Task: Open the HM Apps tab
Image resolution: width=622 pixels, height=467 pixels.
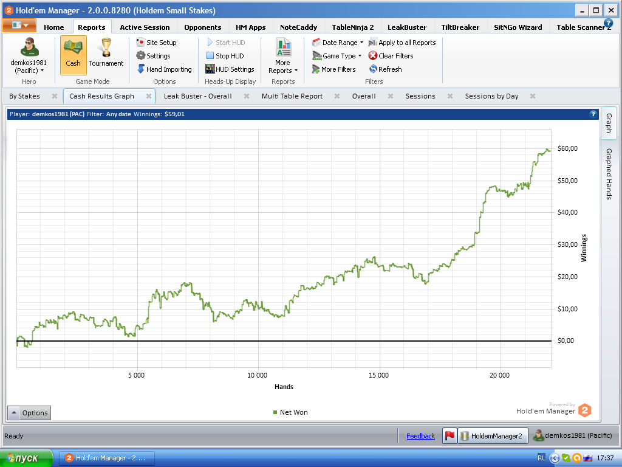Action: [251, 27]
